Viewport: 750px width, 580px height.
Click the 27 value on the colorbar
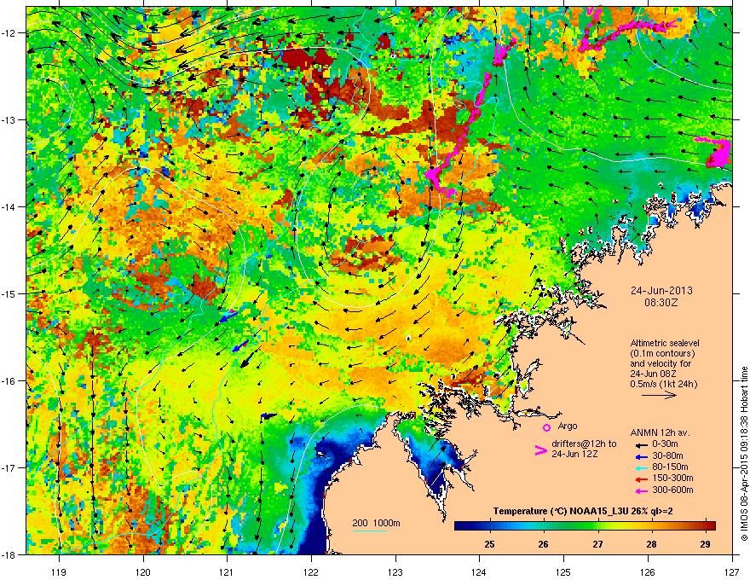pos(597,544)
